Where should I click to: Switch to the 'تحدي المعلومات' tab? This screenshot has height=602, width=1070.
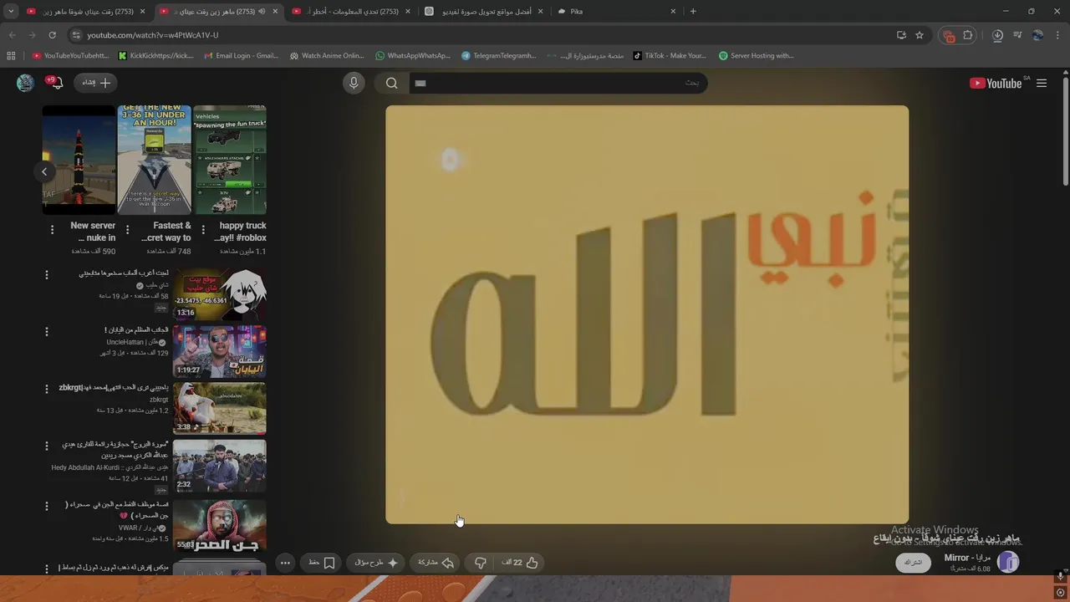point(351,12)
